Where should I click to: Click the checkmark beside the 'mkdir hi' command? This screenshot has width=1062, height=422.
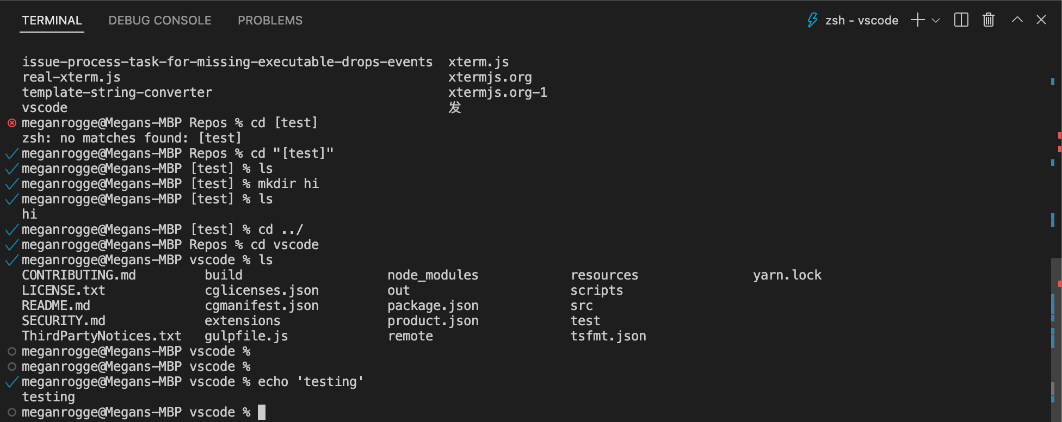coord(11,184)
